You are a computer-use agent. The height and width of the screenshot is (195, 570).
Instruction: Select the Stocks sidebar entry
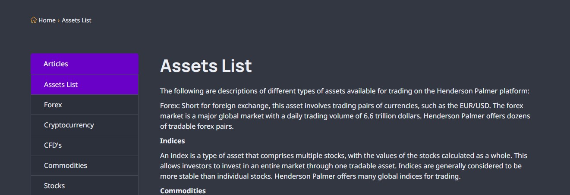[x=85, y=186]
